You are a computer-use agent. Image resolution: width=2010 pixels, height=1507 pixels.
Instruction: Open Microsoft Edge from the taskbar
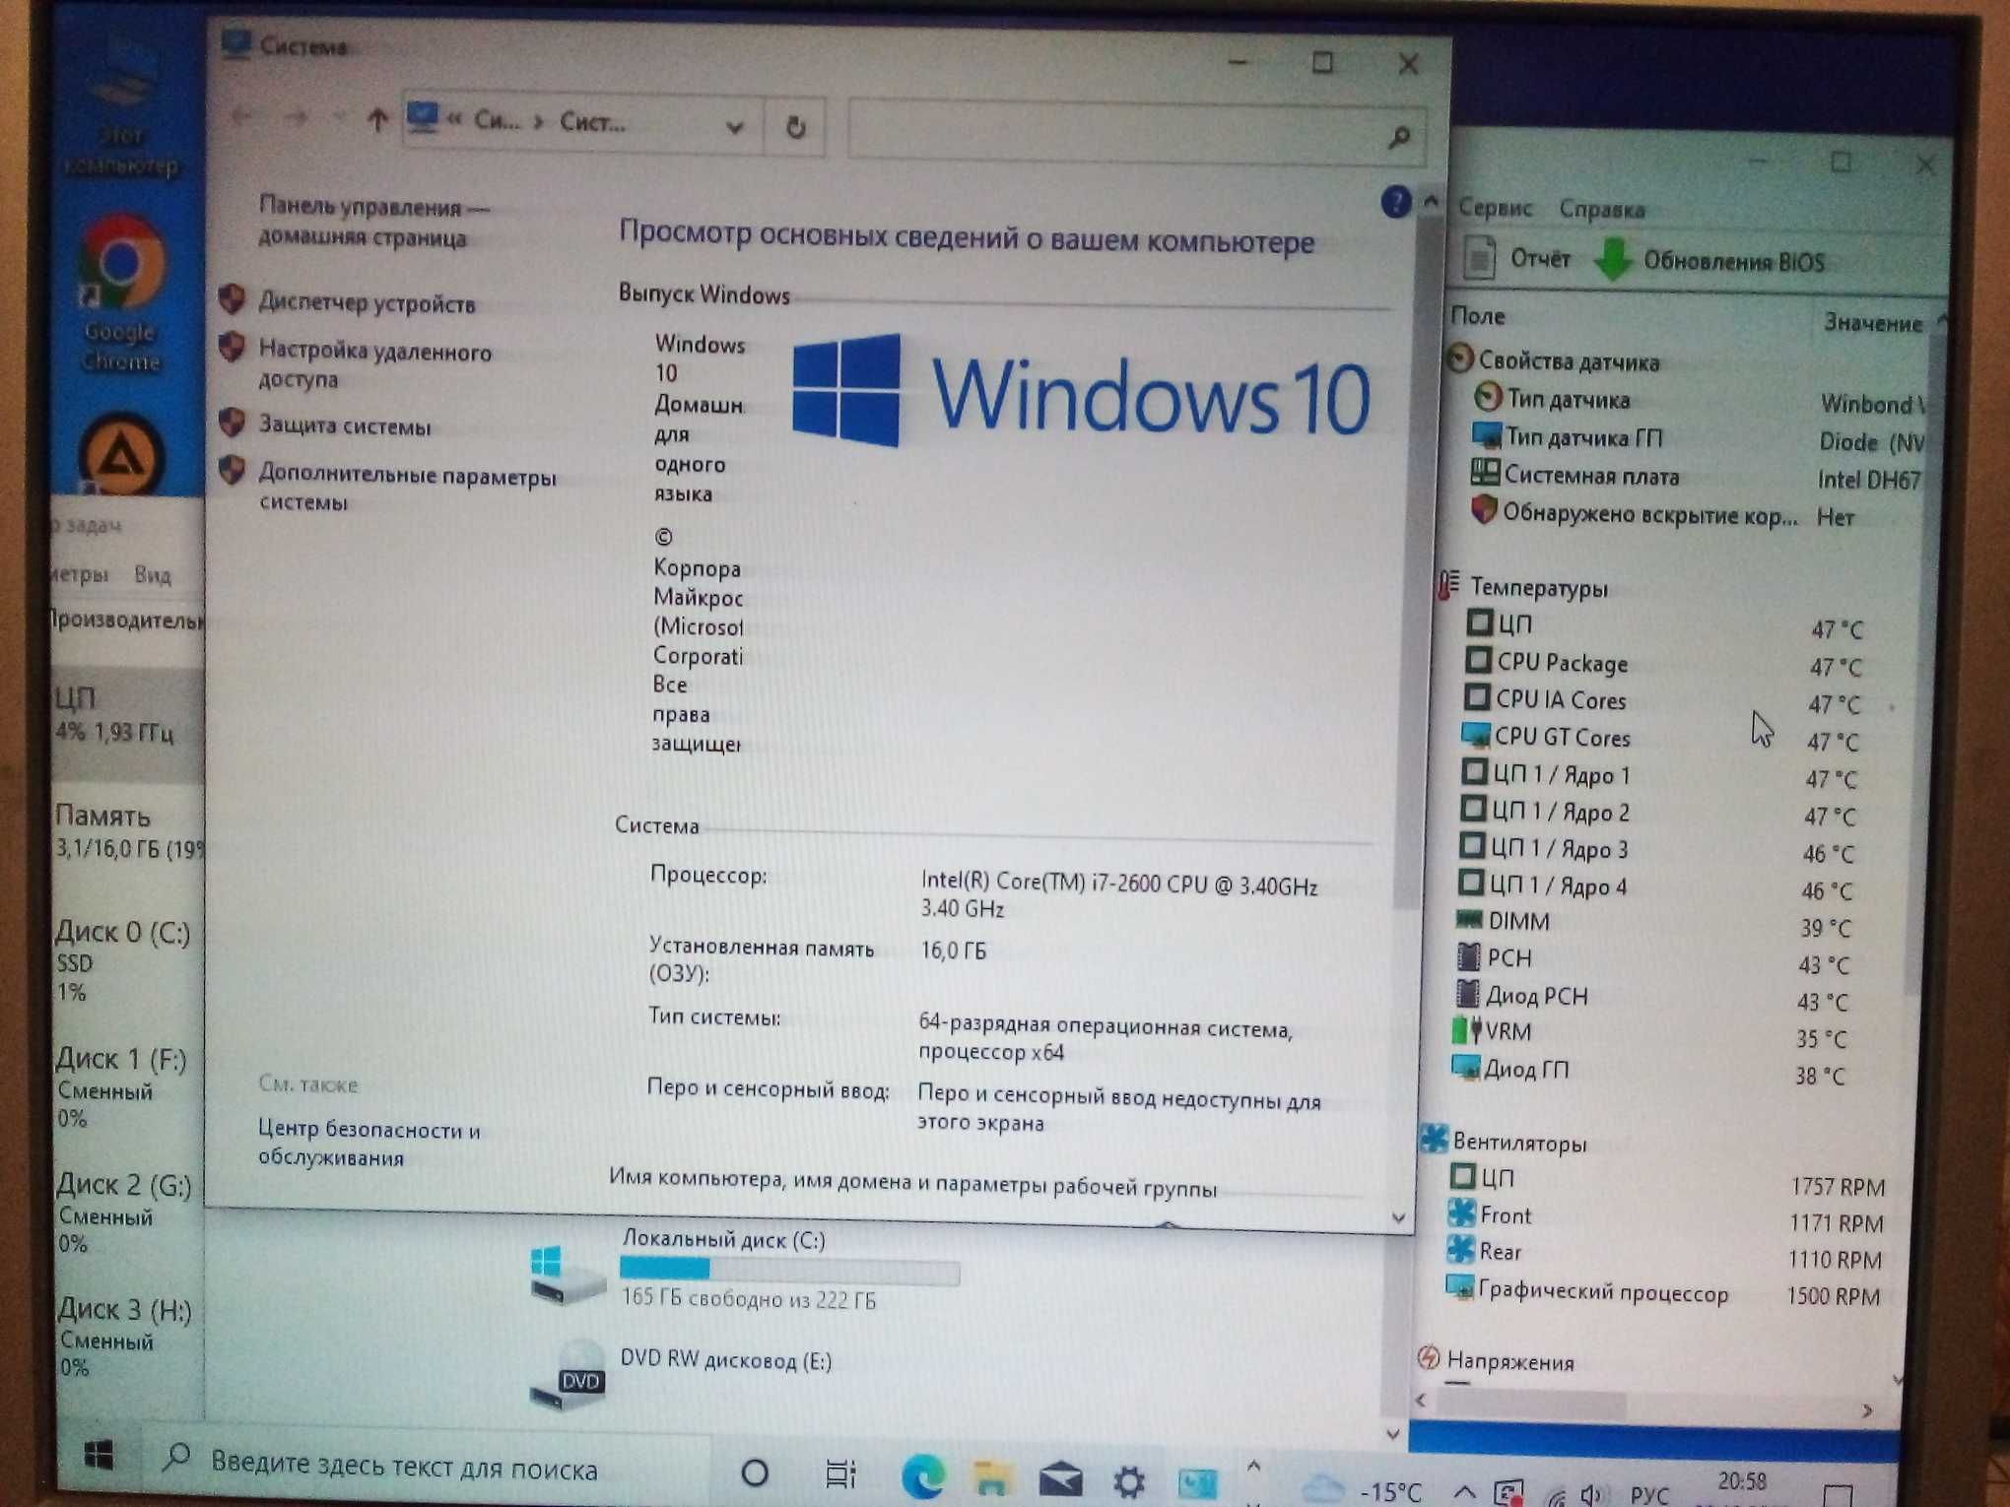point(923,1477)
